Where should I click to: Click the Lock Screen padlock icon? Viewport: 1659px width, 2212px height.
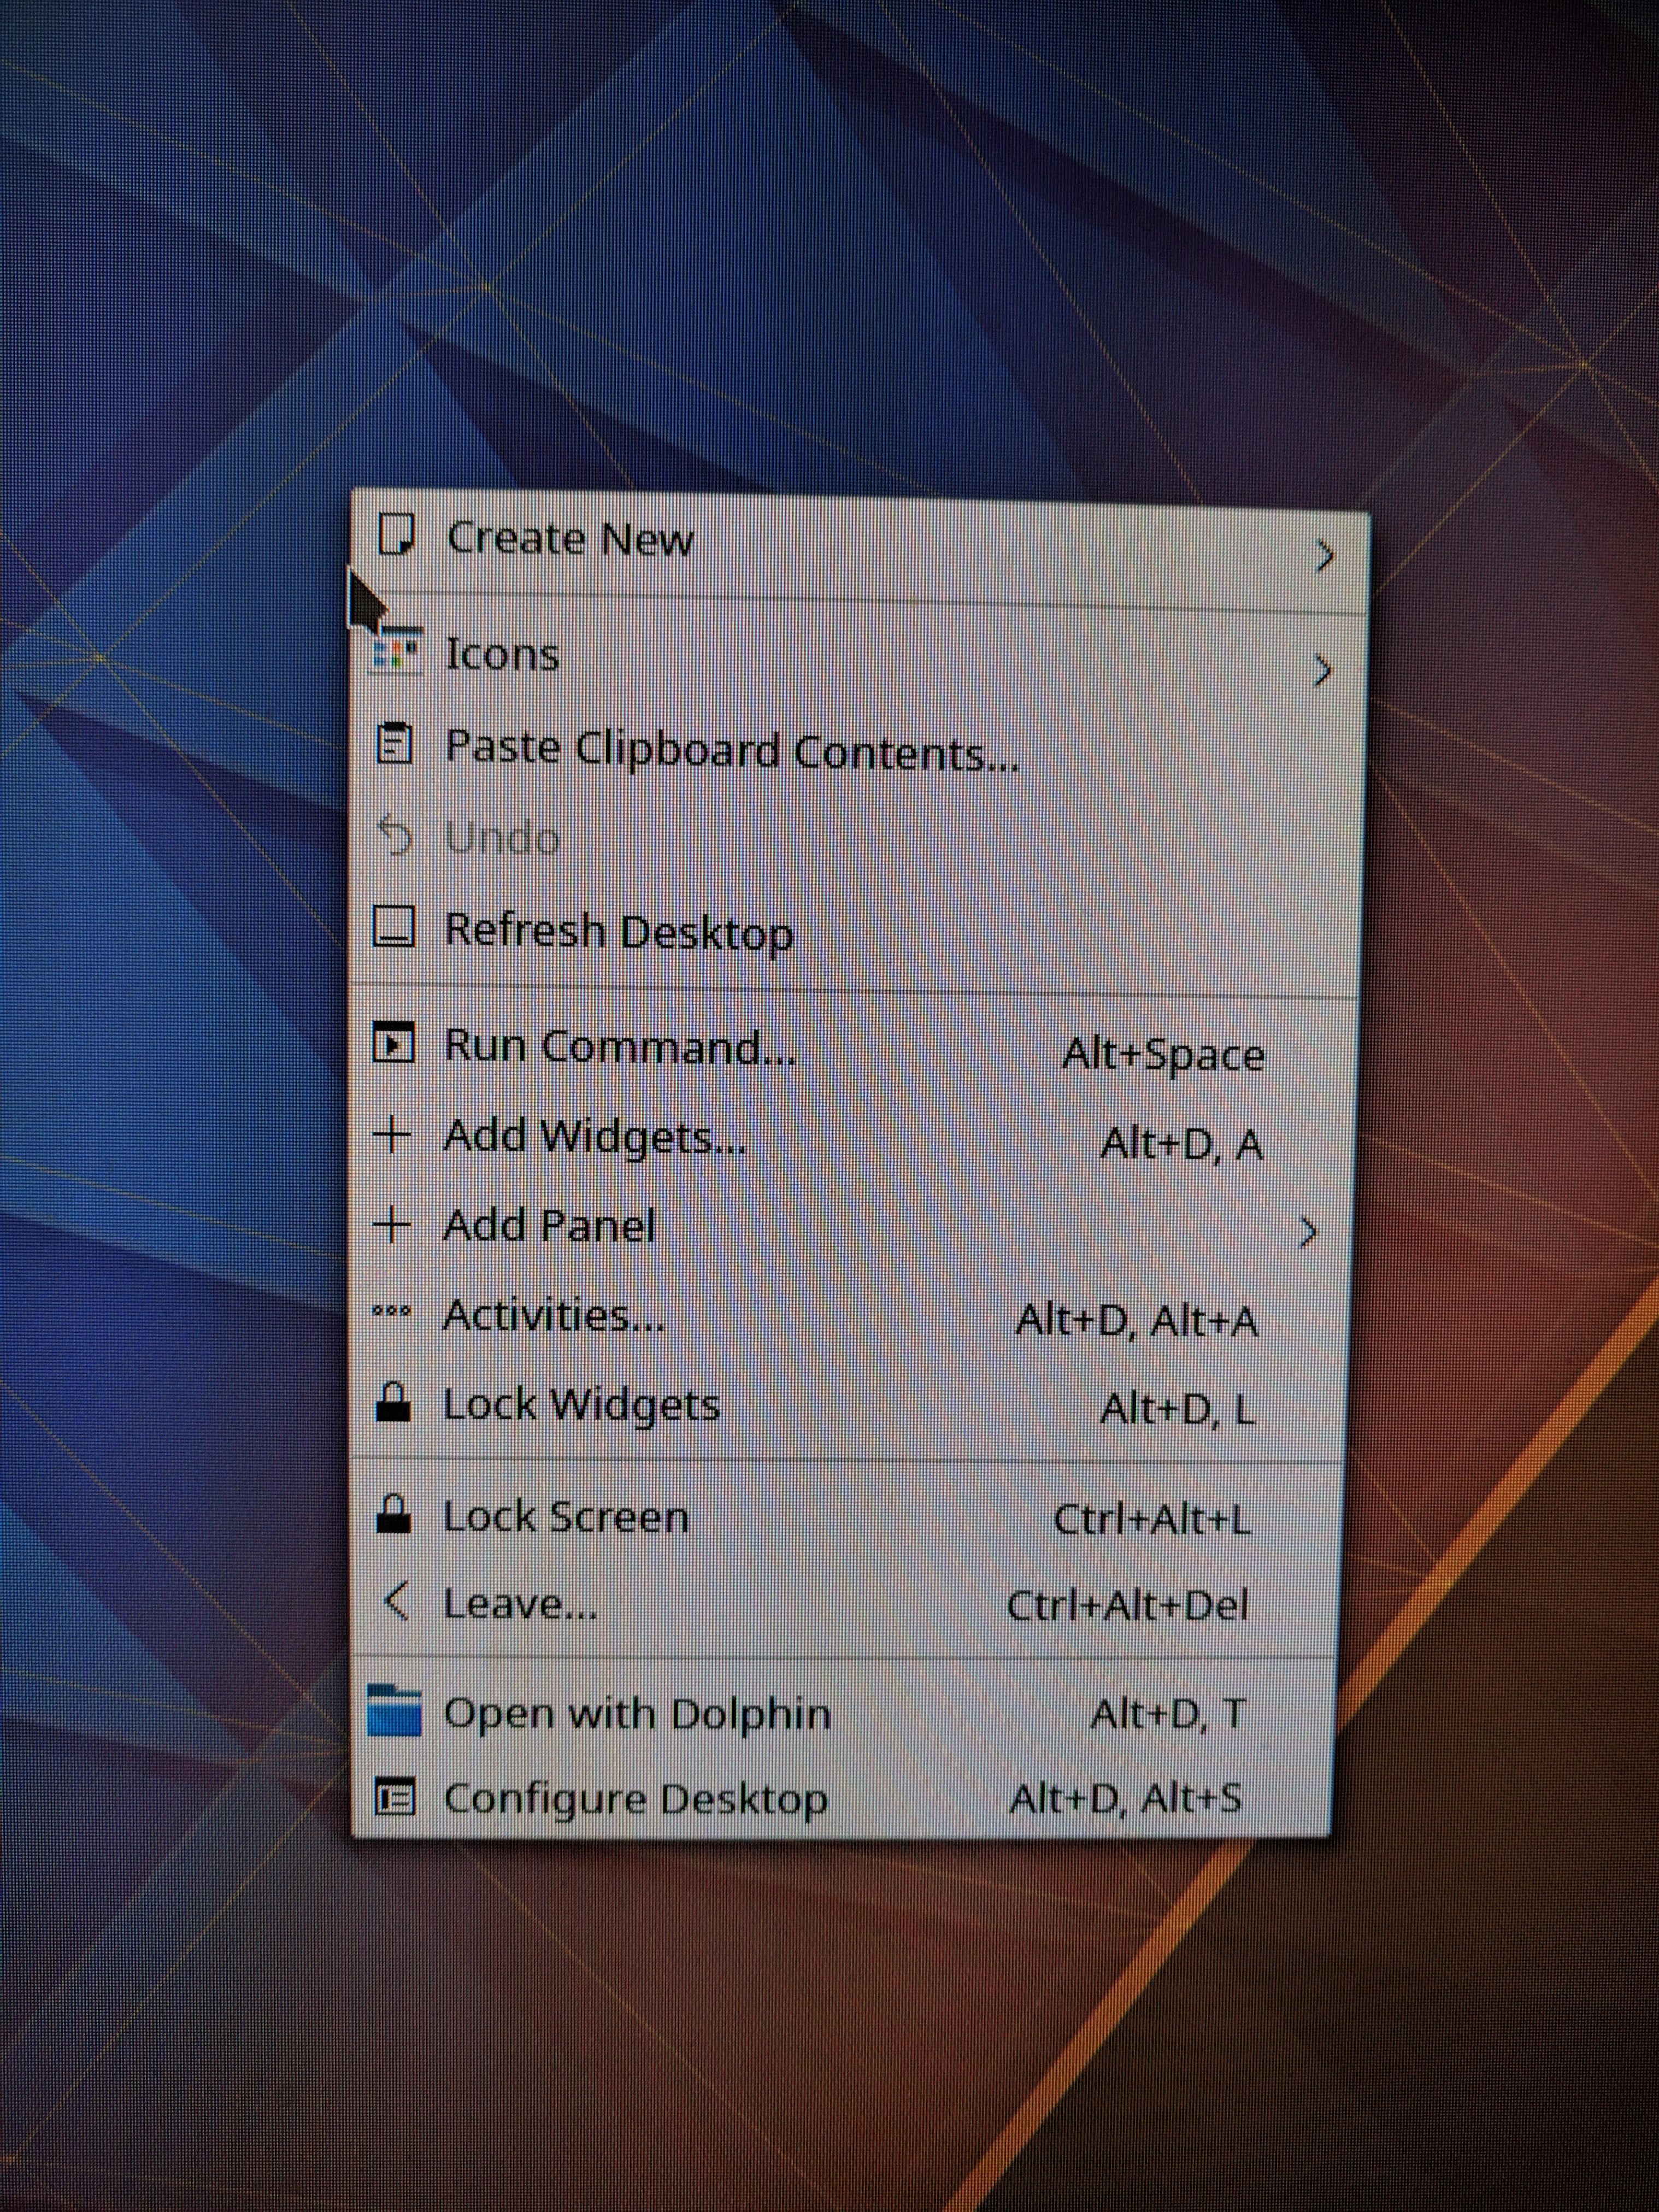pos(393,1515)
